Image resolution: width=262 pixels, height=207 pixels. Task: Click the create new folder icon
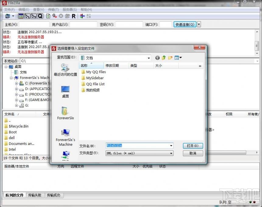170,58
